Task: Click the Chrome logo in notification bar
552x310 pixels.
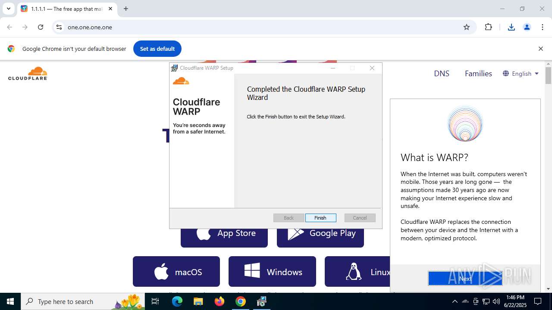Action: pyautogui.click(x=11, y=49)
